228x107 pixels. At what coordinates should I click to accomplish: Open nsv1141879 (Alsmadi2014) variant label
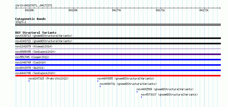tap(34, 46)
